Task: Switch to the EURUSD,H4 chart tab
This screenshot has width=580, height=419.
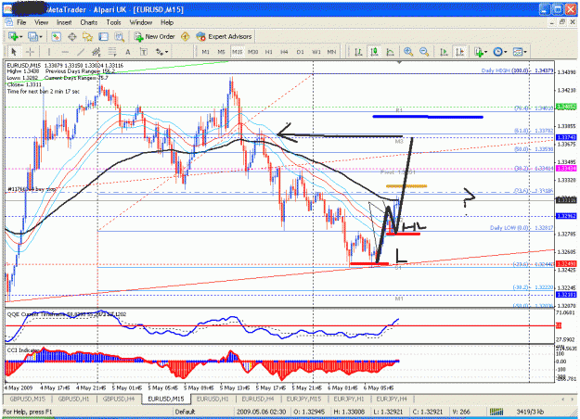Action: (258, 399)
